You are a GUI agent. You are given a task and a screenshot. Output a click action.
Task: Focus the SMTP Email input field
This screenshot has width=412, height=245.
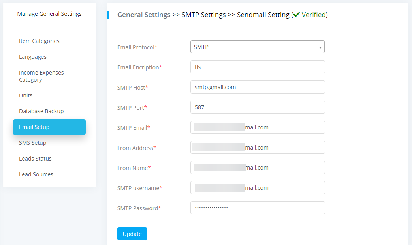coord(258,127)
